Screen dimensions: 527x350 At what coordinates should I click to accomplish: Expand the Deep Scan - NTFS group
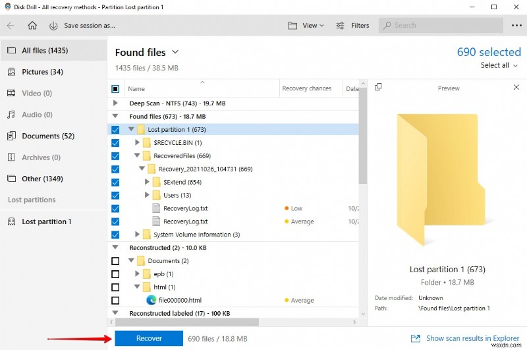point(115,103)
